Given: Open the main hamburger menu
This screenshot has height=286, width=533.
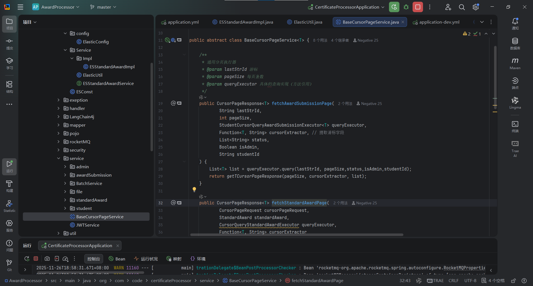Looking at the screenshot, I should tap(20, 7).
